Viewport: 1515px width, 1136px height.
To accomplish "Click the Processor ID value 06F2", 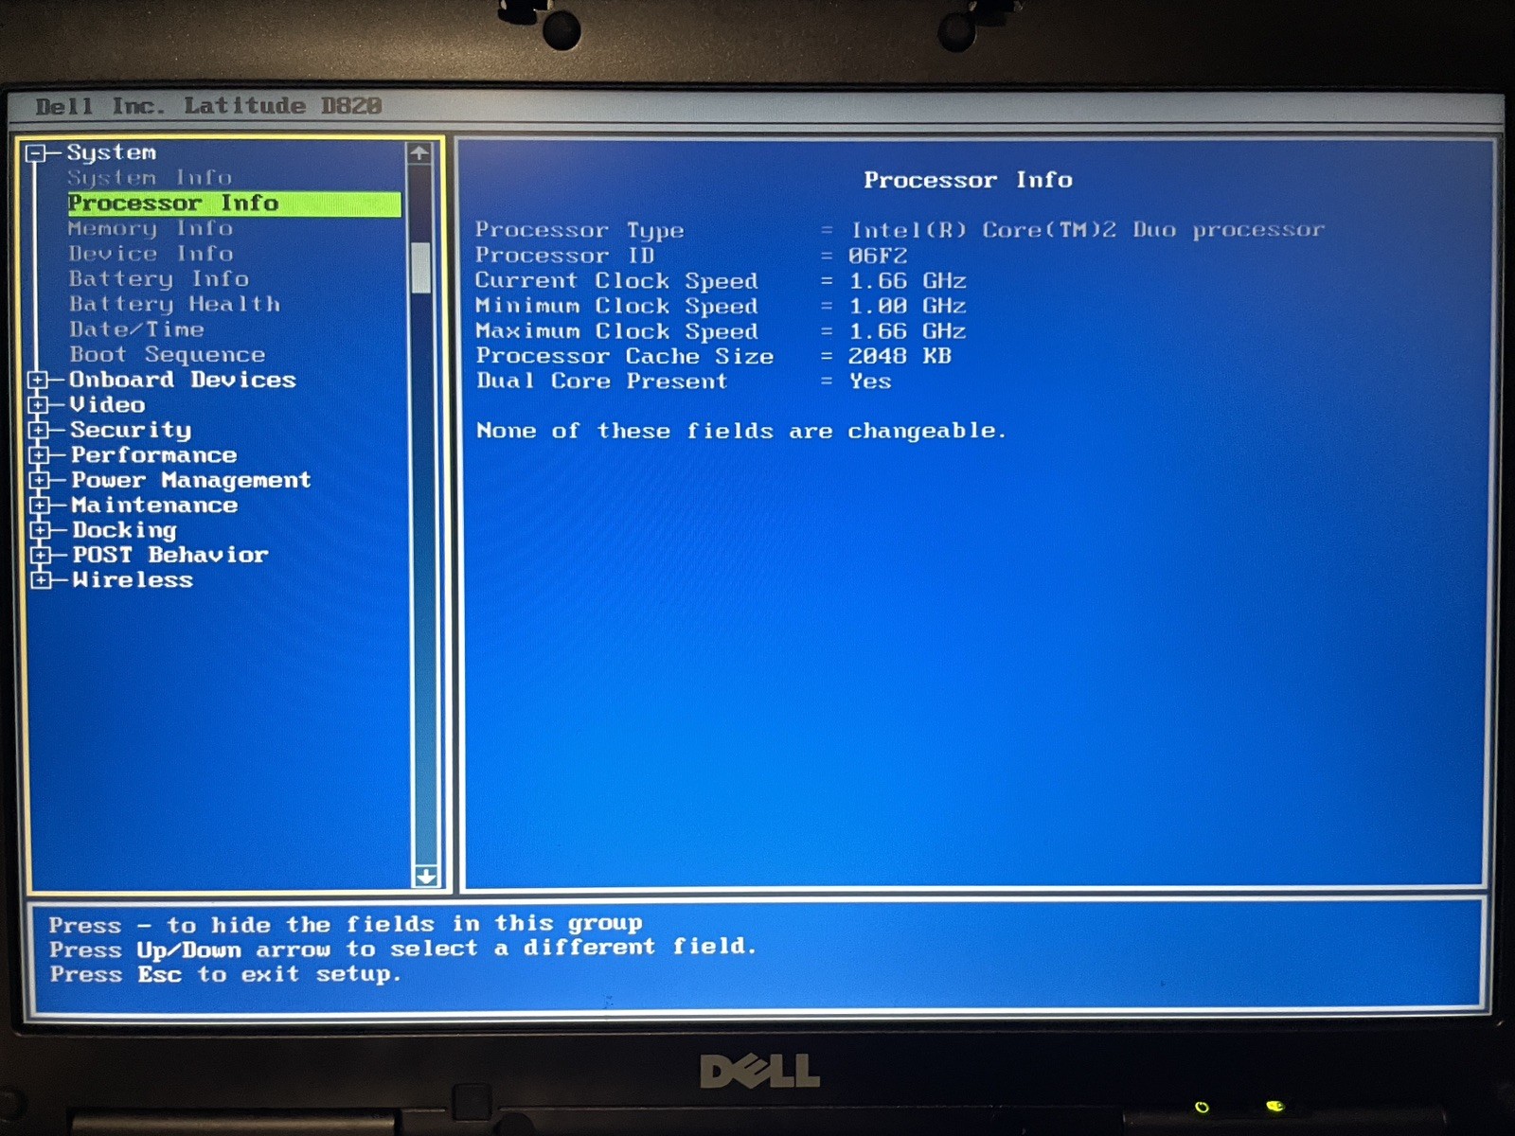I will 878,256.
